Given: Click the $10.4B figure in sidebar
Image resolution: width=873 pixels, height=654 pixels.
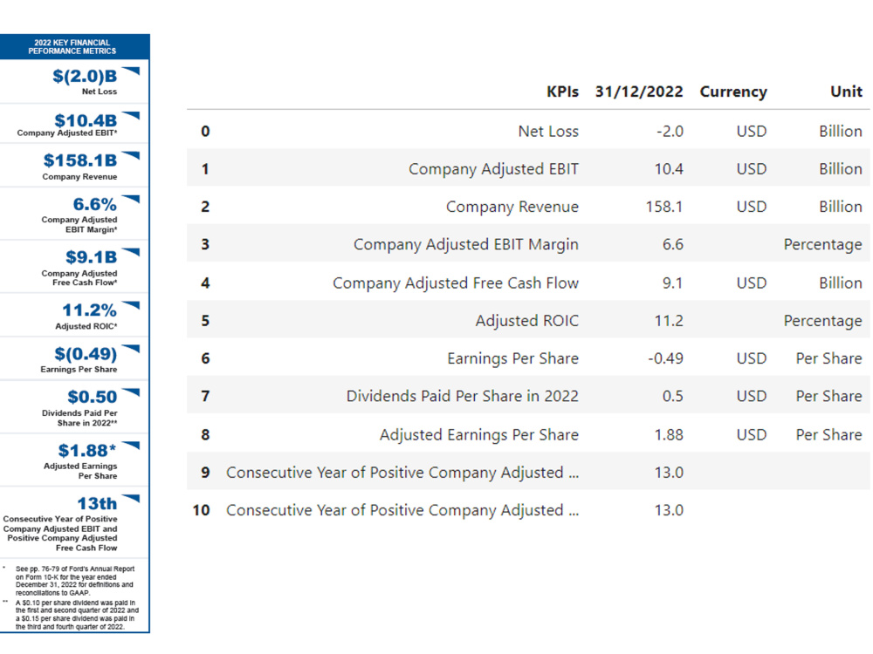Looking at the screenshot, I should pos(86,120).
